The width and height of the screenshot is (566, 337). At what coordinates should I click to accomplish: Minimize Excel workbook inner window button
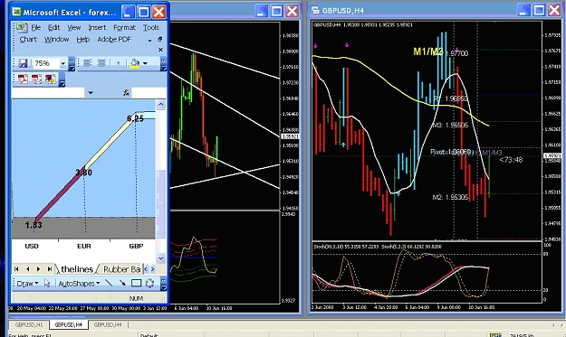click(149, 41)
